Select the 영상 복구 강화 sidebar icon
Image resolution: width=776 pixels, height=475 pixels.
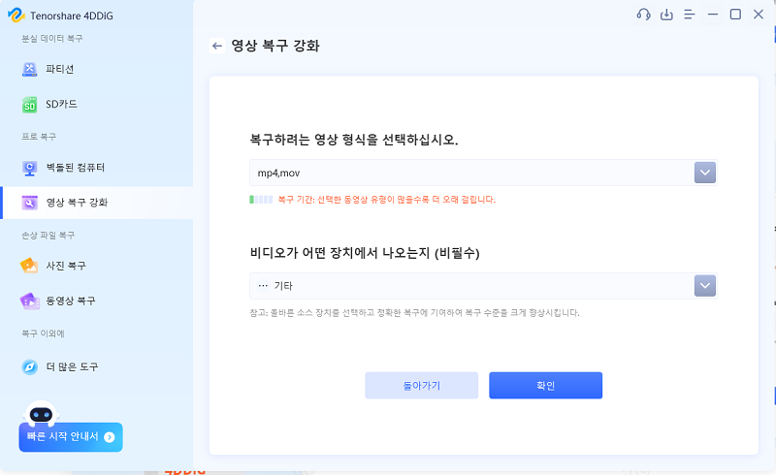pos(30,203)
